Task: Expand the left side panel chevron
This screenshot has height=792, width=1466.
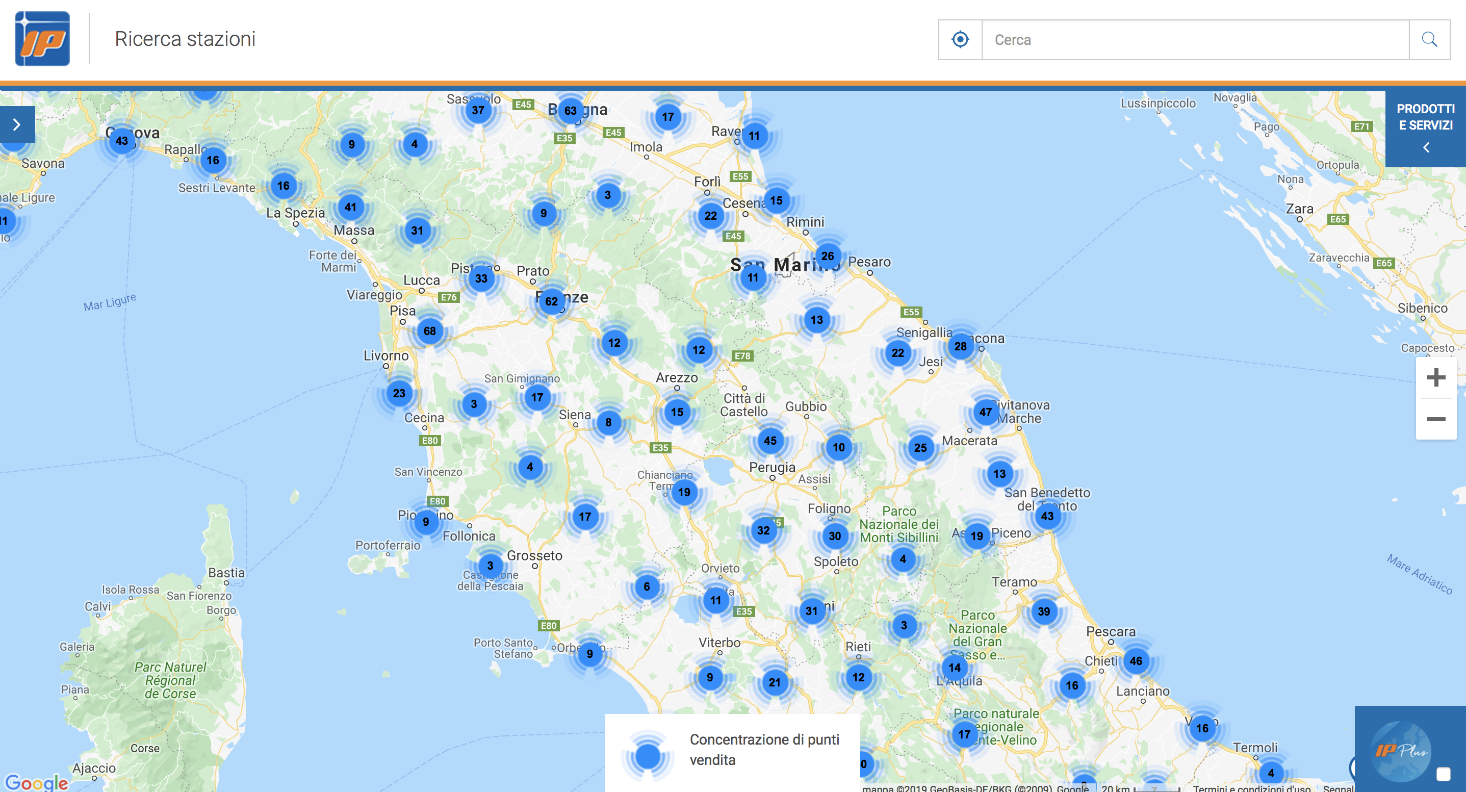Action: [17, 124]
